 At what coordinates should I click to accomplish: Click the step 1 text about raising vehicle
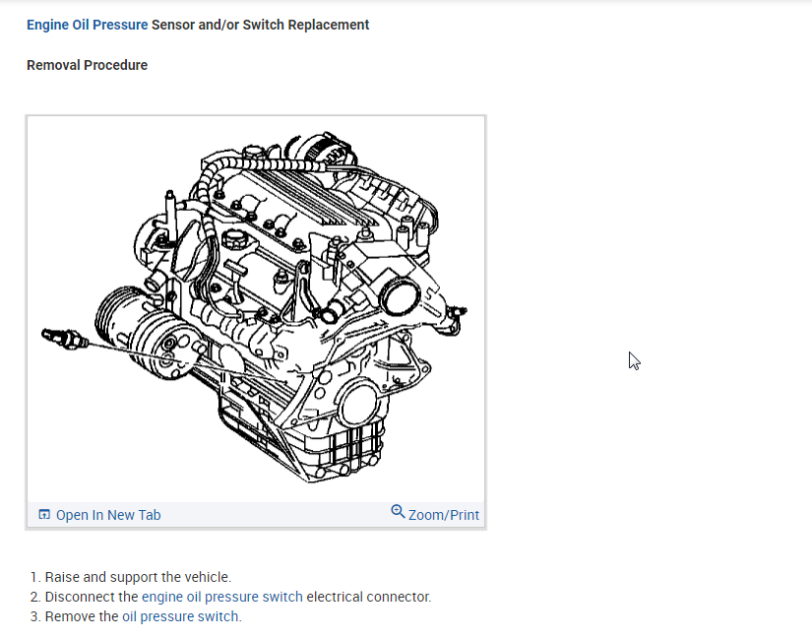(138, 577)
